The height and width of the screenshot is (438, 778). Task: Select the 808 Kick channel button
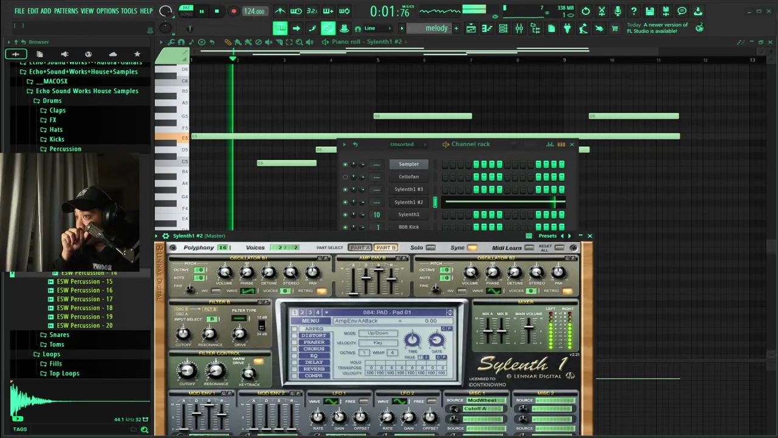pos(408,227)
